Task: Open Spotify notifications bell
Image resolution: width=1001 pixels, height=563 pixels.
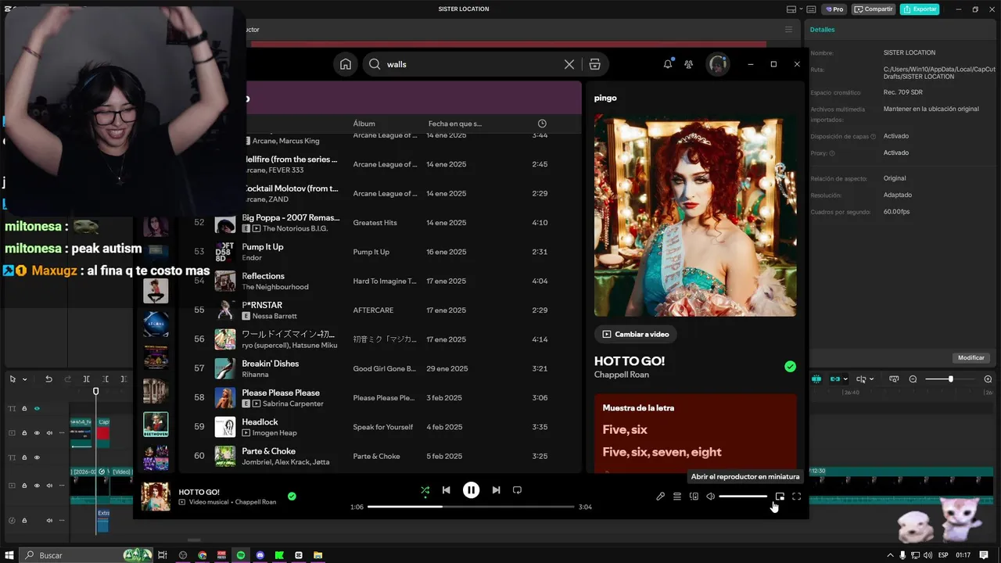Action: coord(668,64)
